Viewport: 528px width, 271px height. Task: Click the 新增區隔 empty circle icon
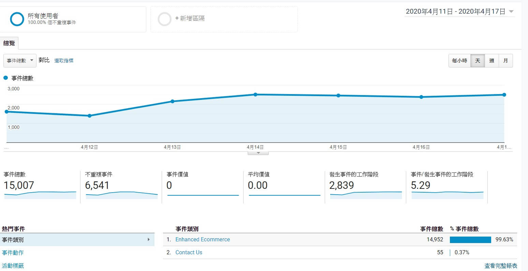[x=164, y=19]
